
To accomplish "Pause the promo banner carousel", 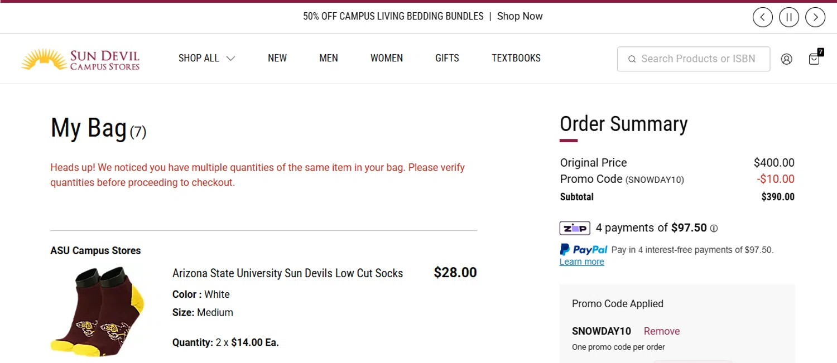I will click(x=789, y=17).
